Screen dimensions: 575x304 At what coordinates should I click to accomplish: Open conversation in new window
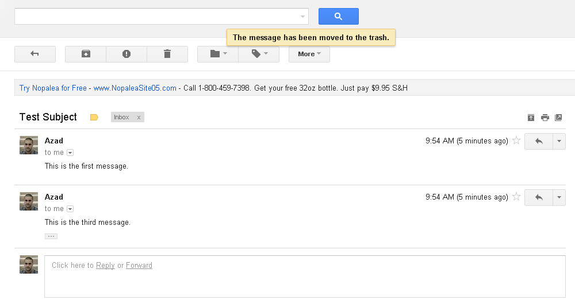[558, 118]
